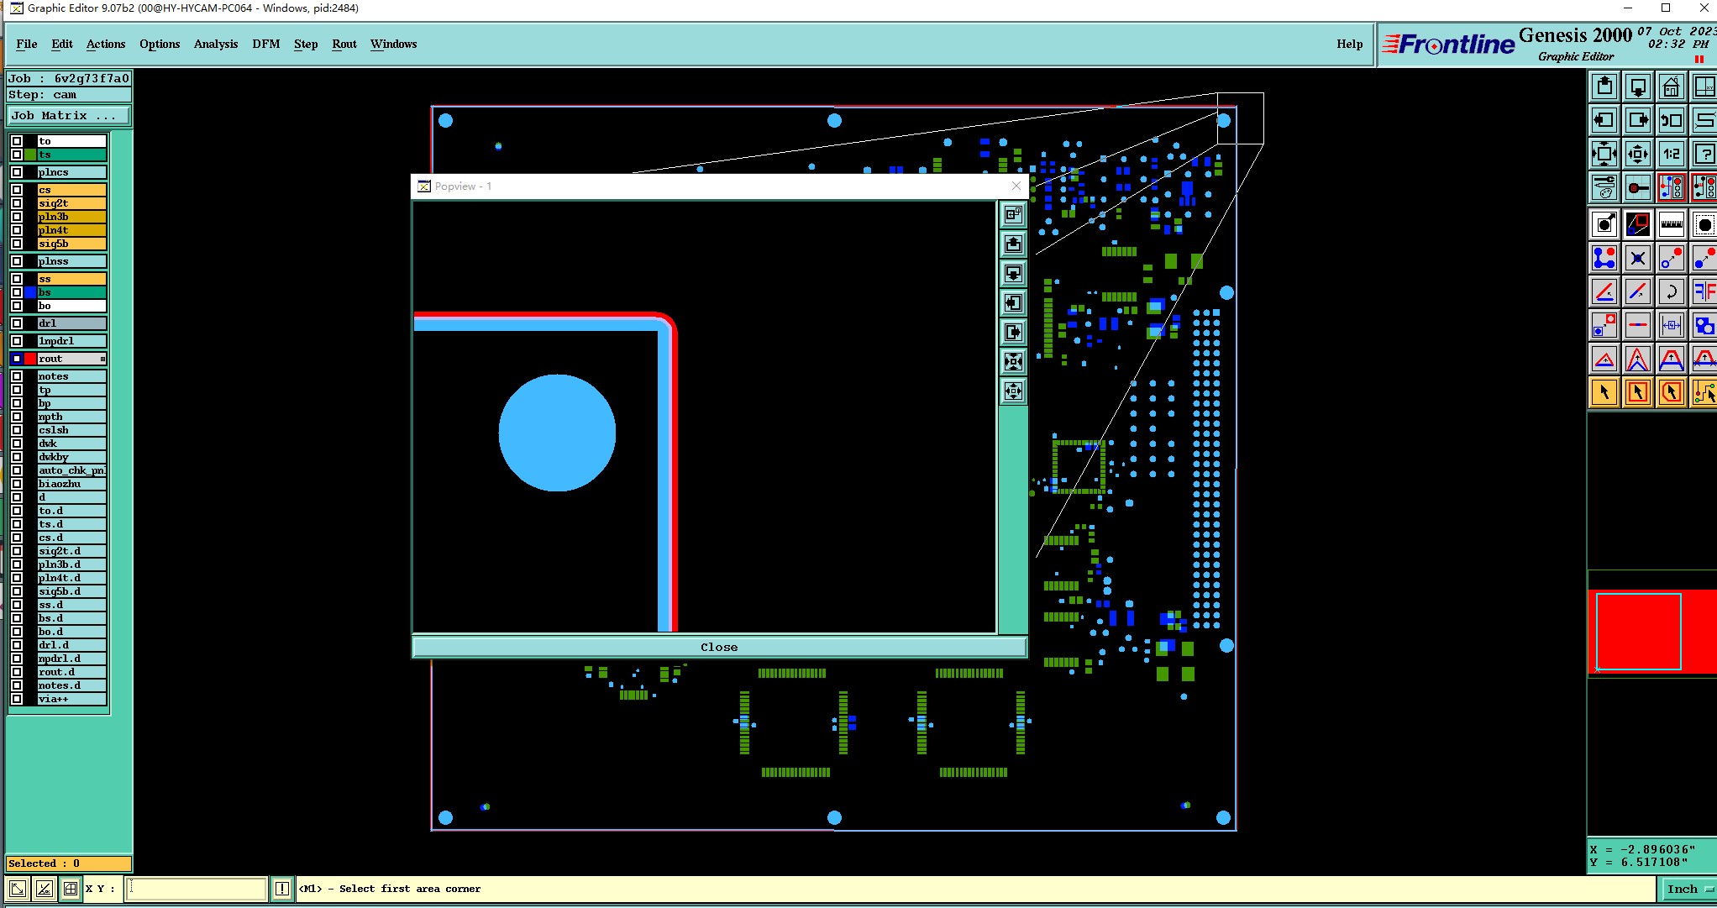Click the Popview zoom in icon
The width and height of the screenshot is (1717, 908).
tap(1014, 362)
